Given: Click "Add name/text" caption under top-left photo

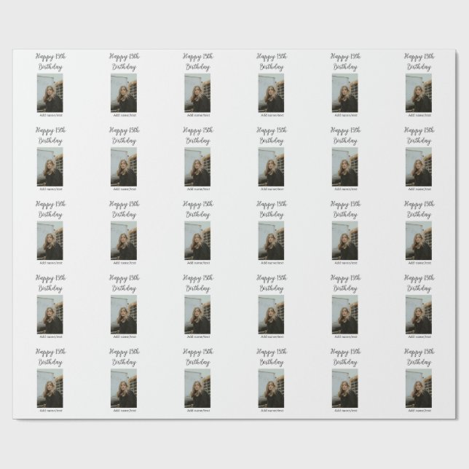Looking at the screenshot, I should click(50, 115).
